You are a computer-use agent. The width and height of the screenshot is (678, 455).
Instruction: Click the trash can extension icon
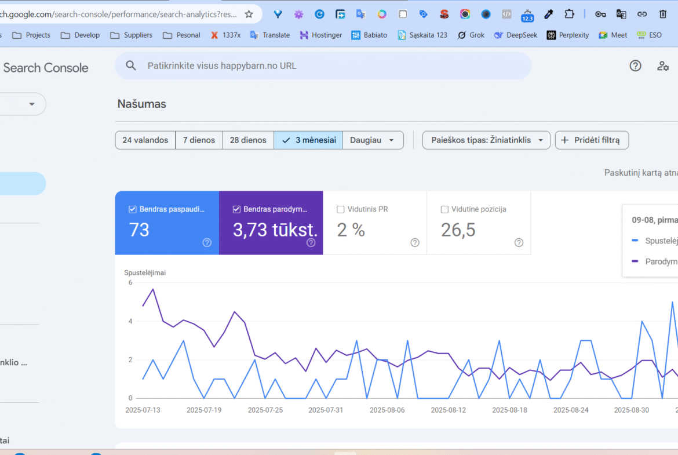(663, 14)
